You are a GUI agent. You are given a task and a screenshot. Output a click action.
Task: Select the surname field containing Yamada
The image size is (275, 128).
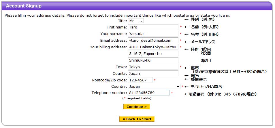[x=153, y=34]
